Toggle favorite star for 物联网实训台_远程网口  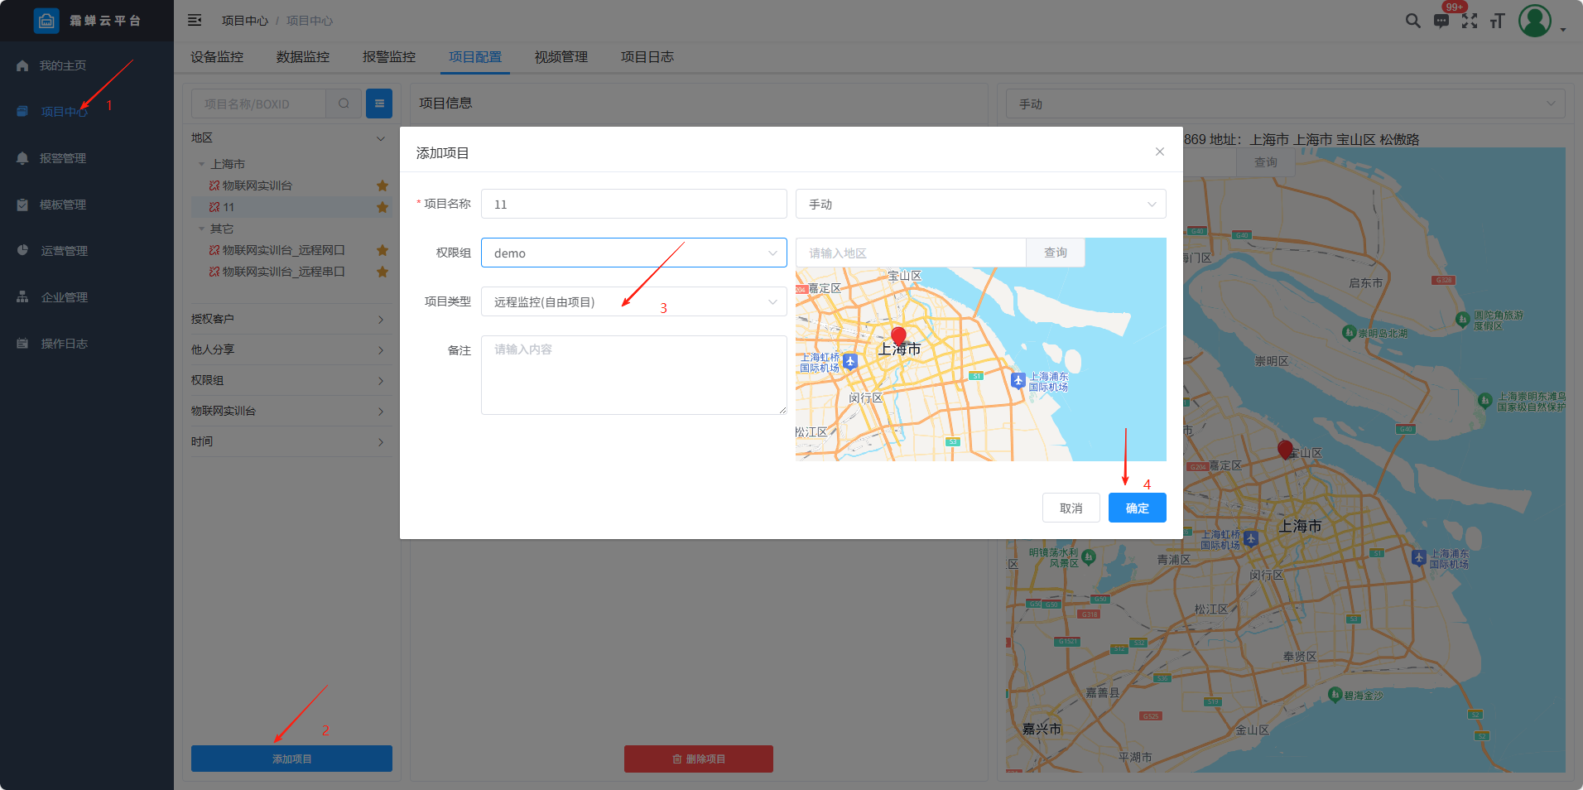[x=382, y=250]
